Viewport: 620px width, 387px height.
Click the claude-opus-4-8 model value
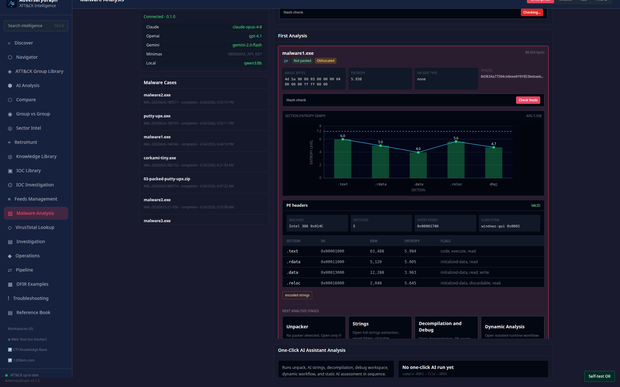[x=247, y=27]
